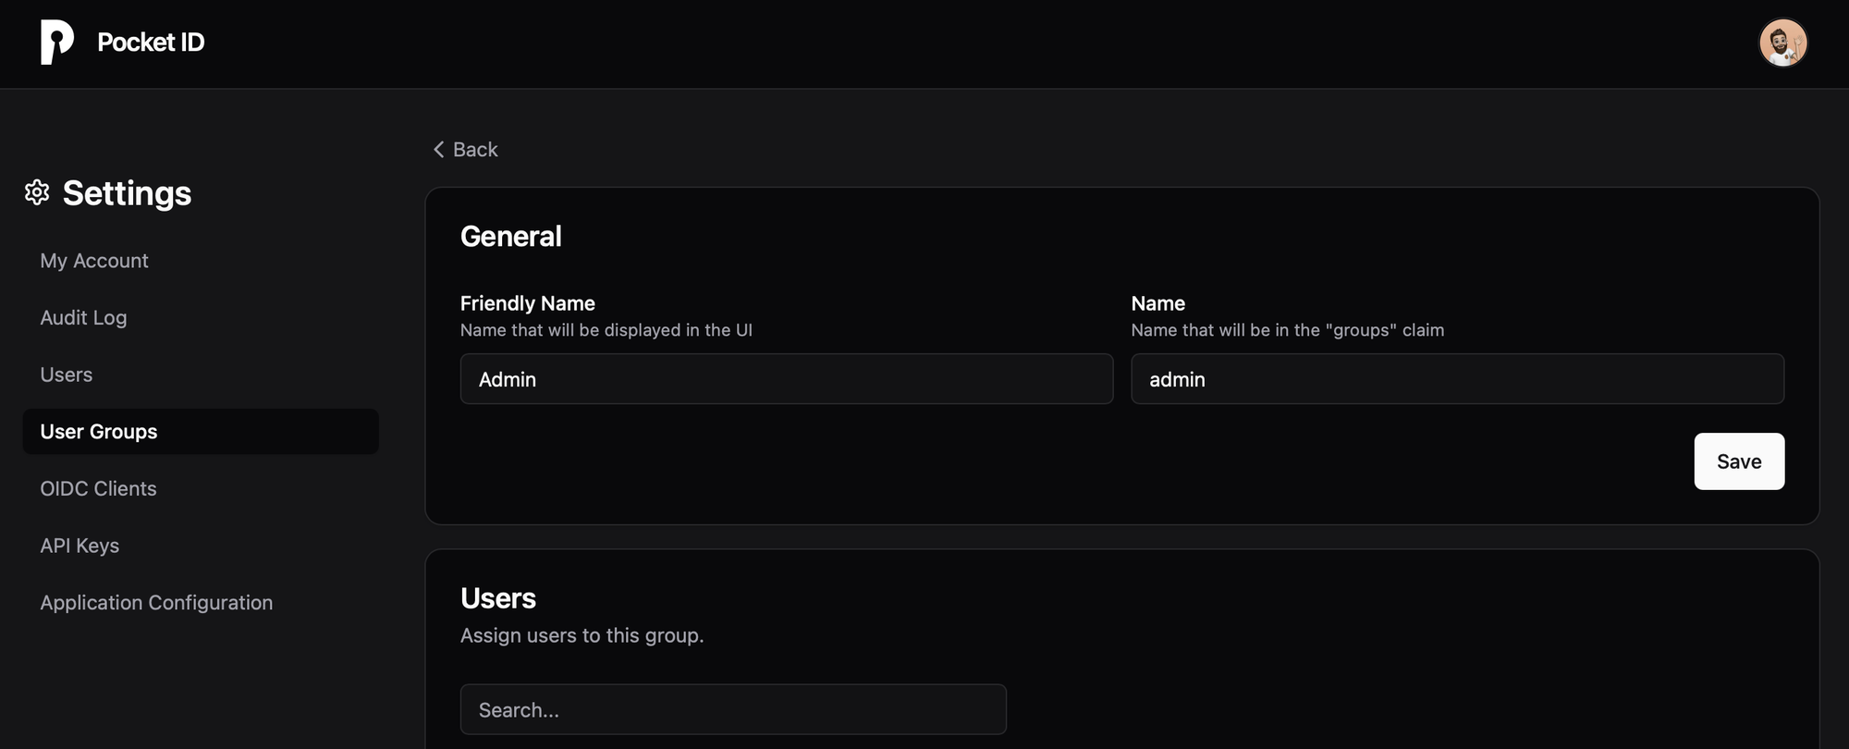Go back using the Back link
This screenshot has width=1849, height=749.
[465, 149]
